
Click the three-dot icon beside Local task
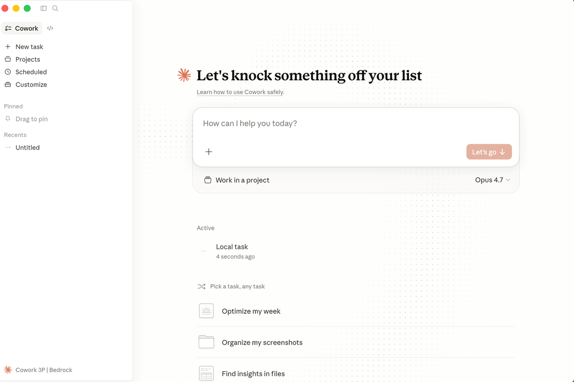click(x=204, y=251)
